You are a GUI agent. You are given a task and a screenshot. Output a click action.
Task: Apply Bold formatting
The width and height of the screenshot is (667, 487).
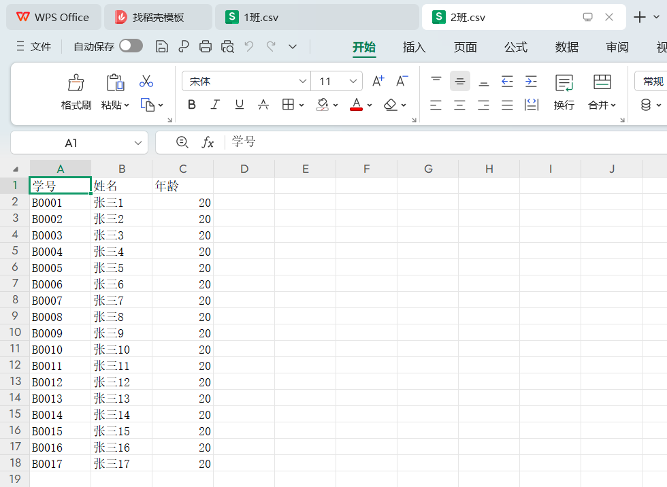[192, 105]
